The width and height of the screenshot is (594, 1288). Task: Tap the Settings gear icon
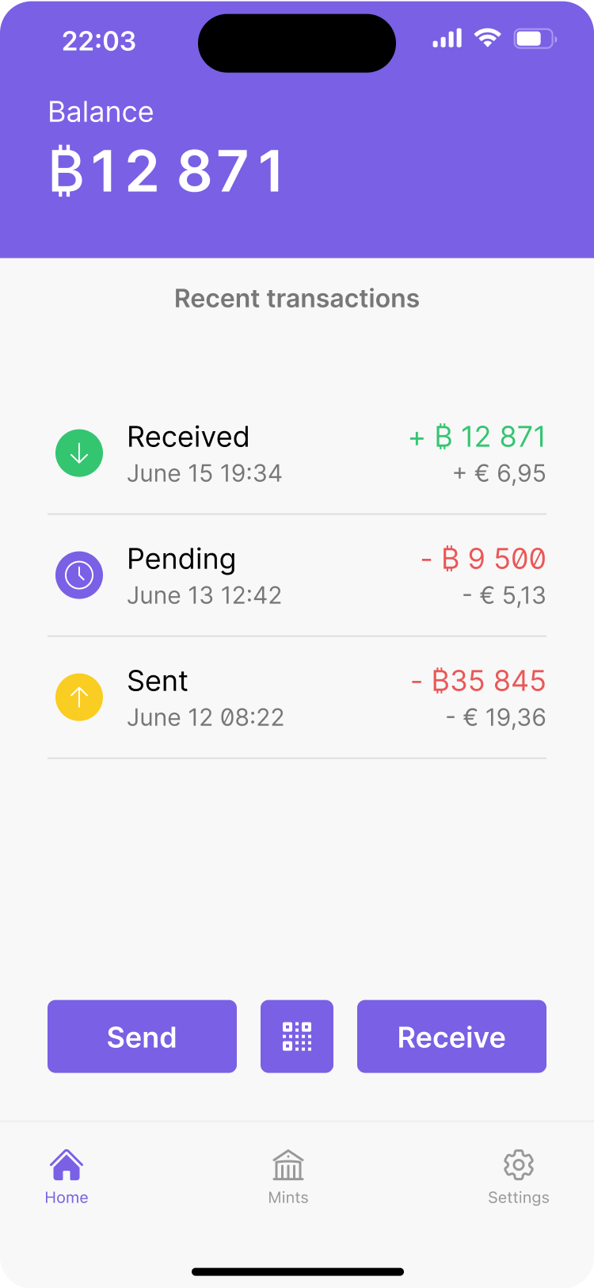pyautogui.click(x=519, y=1165)
